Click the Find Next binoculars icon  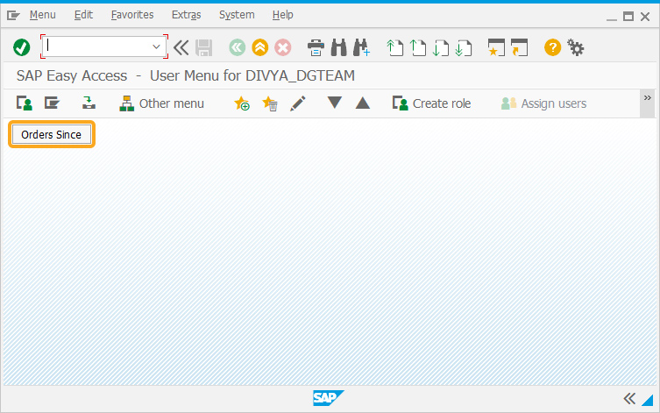(362, 47)
